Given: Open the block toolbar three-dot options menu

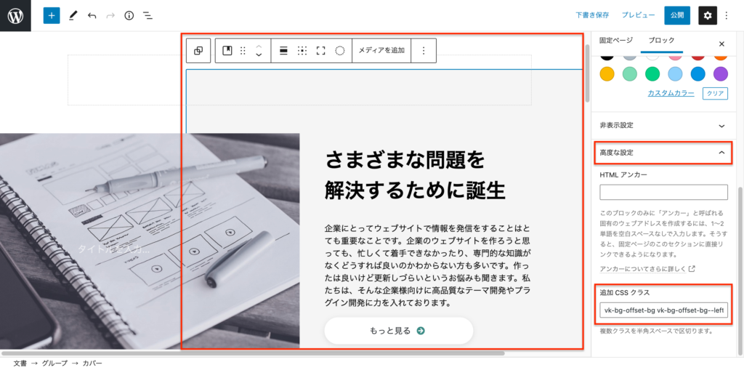Looking at the screenshot, I should click(424, 51).
